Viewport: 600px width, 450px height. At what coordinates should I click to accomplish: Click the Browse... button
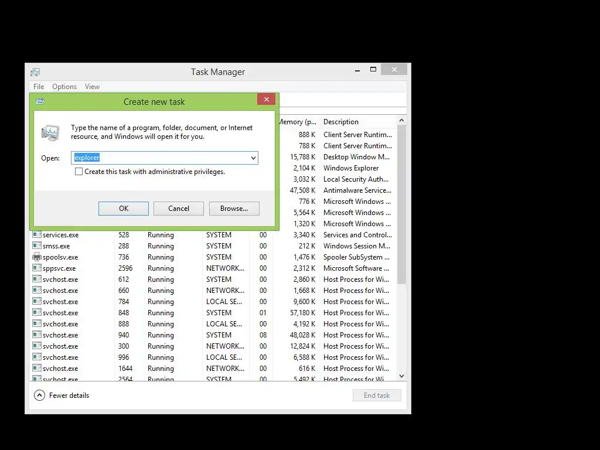[234, 209]
